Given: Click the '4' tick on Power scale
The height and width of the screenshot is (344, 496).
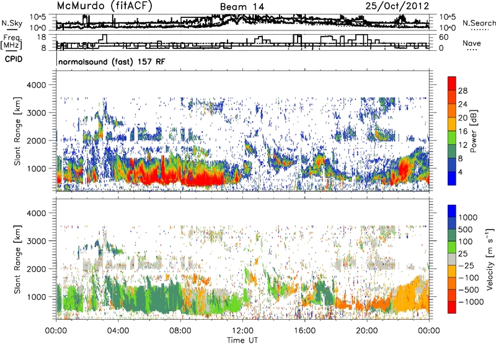Looking at the screenshot, I should 460,172.
